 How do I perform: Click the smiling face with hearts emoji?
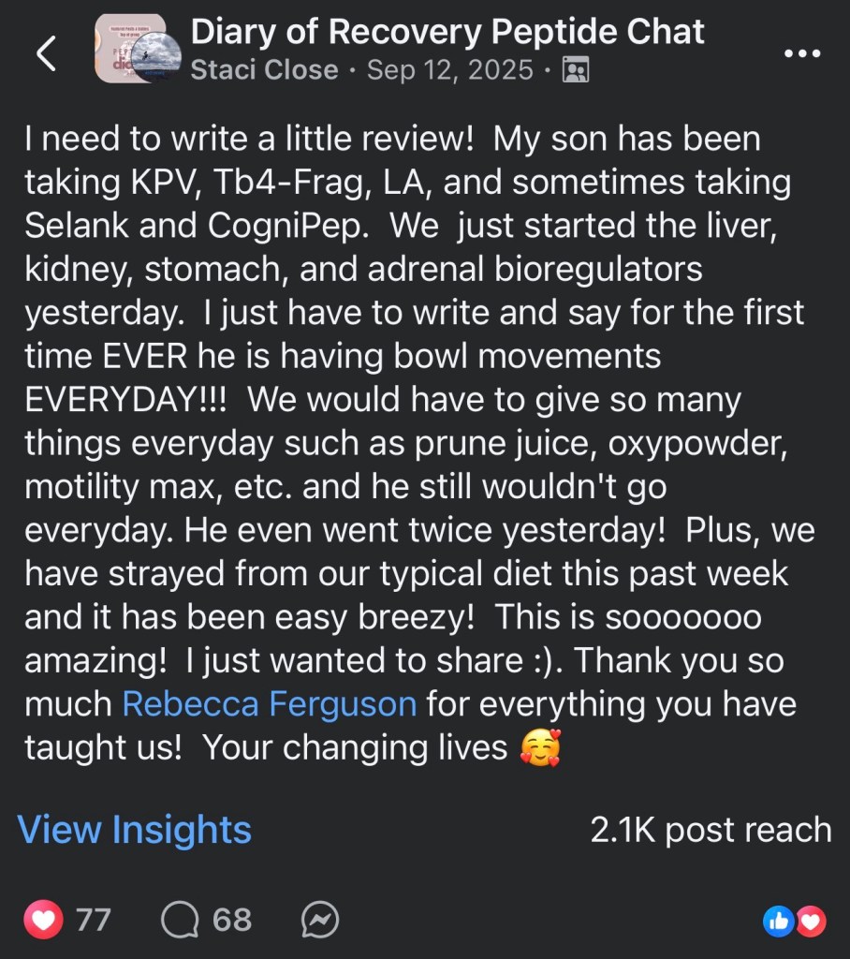538,748
